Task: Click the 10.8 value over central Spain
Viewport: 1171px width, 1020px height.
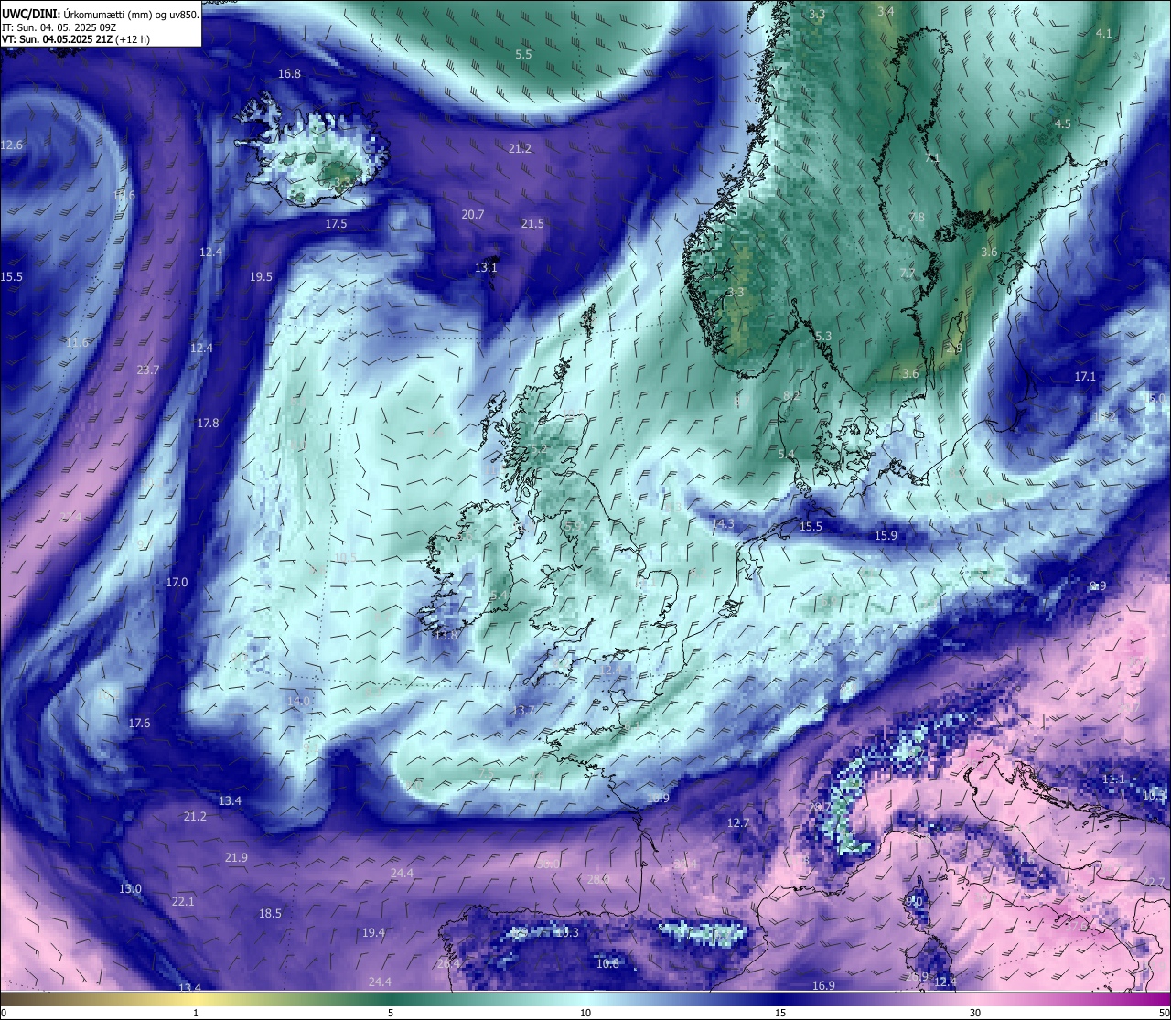Action: pyautogui.click(x=607, y=963)
